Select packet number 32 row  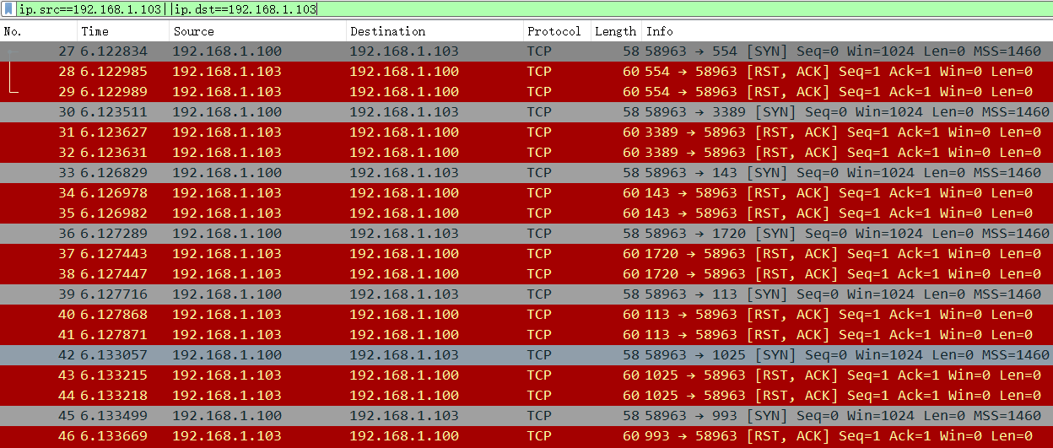pos(526,153)
